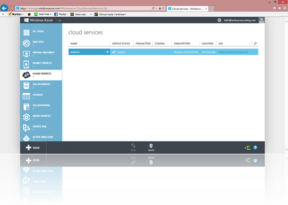The image size is (288, 205).
Task: Expand the Oturum Açma Yardımcısı dropdown
Action: 126,14
